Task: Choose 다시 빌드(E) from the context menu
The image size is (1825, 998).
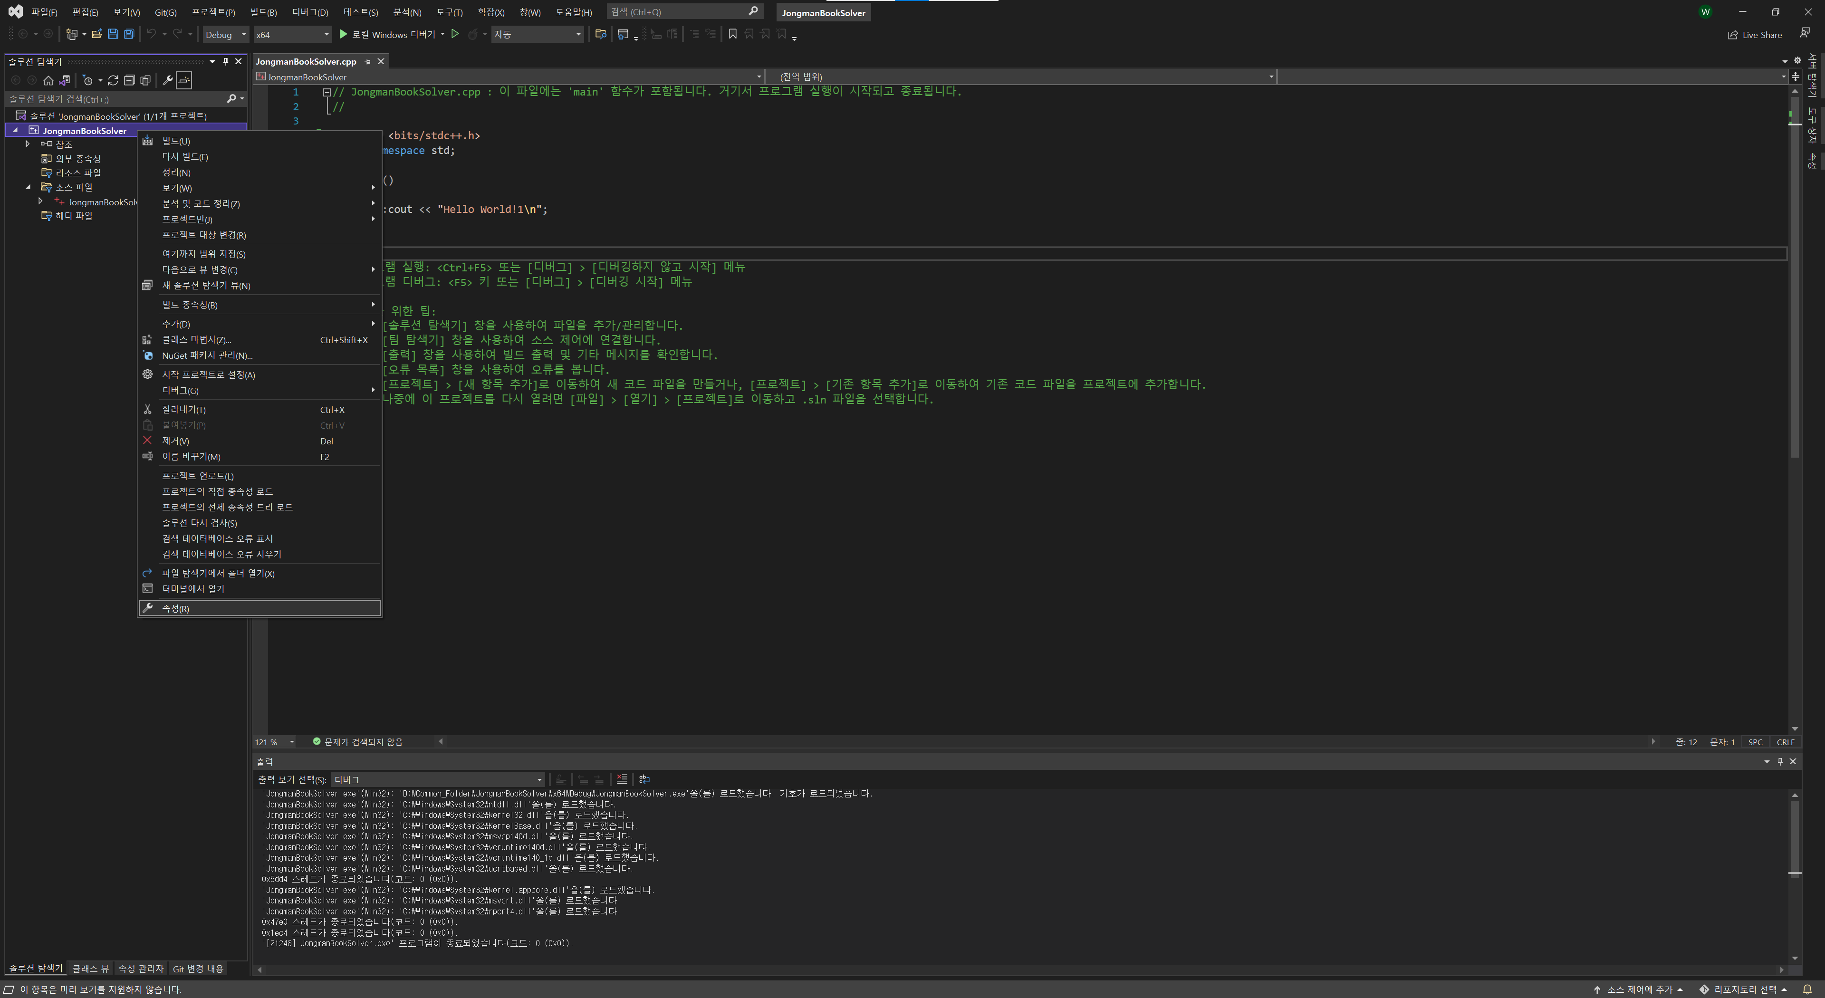Action: click(185, 156)
